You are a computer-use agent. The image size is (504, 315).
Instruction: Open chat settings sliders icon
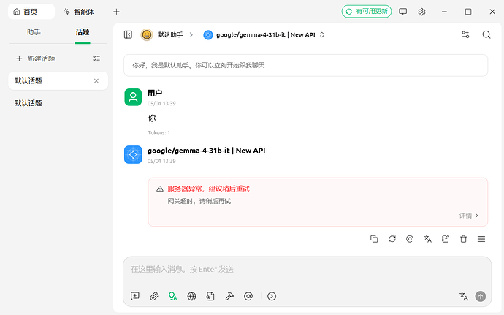(465, 34)
